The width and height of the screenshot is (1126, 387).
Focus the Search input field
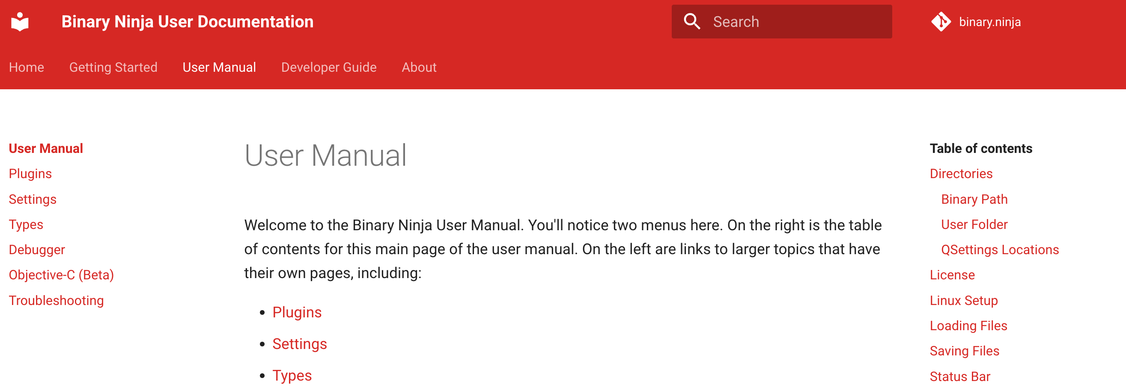781,21
